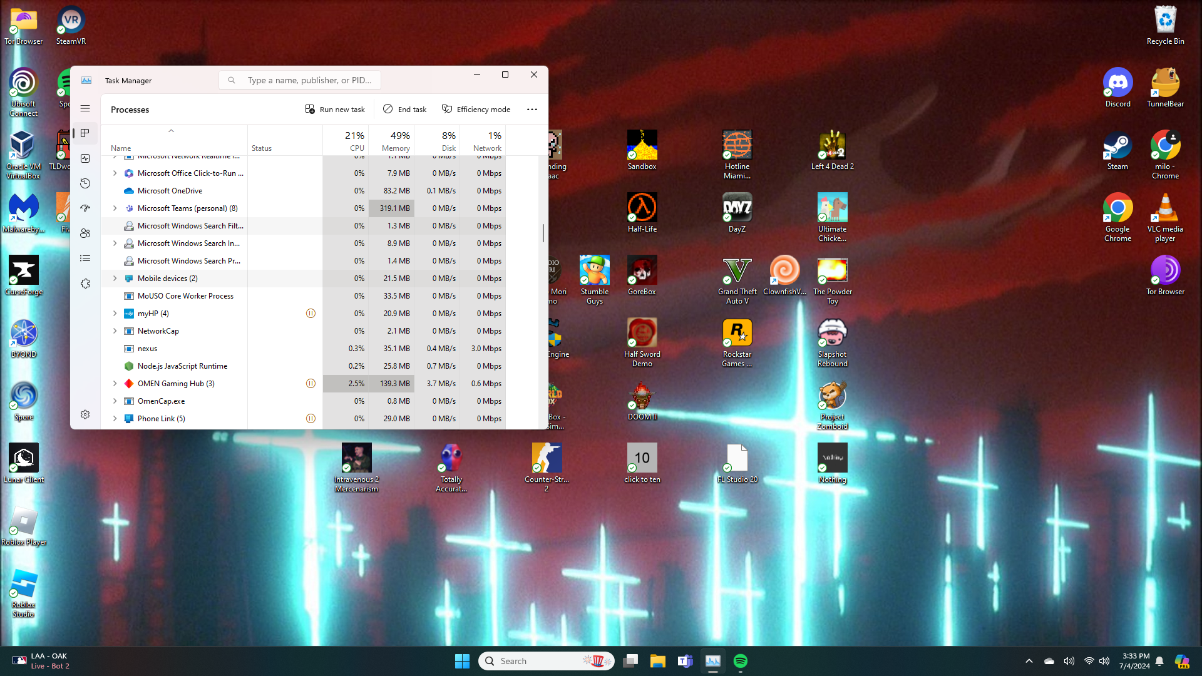
Task: Expand OMEN Gaming Hub process group
Action: coord(115,384)
